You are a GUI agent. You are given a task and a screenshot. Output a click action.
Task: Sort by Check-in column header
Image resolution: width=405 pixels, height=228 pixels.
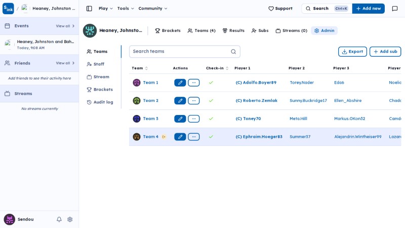pyautogui.click(x=217, y=68)
